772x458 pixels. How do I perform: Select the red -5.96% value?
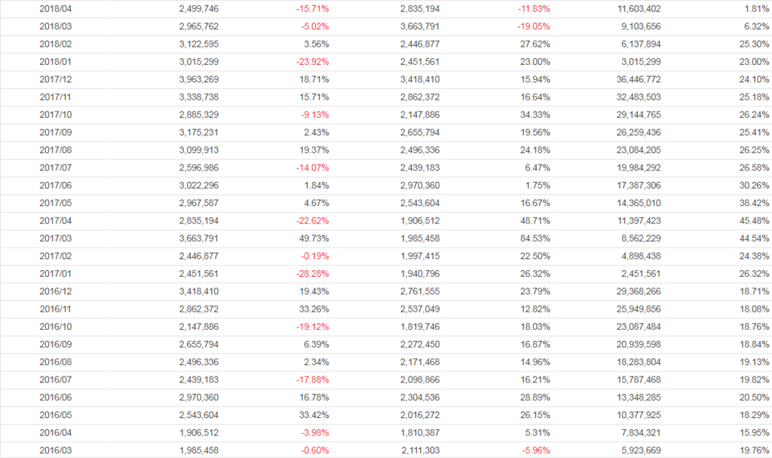[535, 450]
